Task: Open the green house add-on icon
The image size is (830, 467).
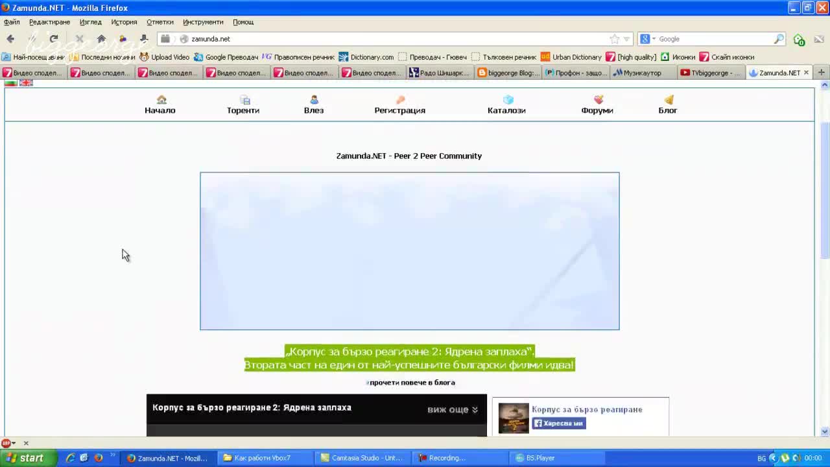Action: (800, 40)
